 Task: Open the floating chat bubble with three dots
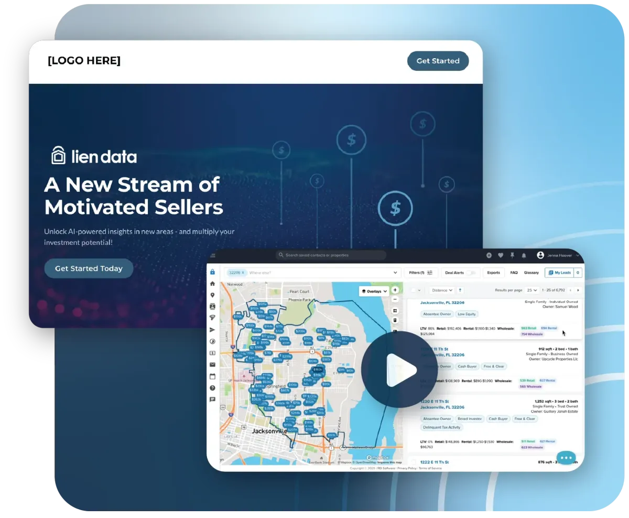(x=566, y=458)
